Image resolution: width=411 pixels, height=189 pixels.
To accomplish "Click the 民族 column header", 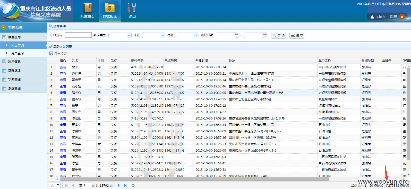I will (x=119, y=61).
